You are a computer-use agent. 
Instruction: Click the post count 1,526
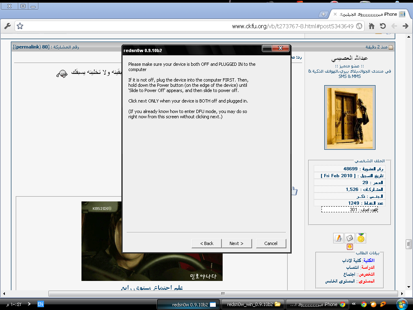(352, 189)
